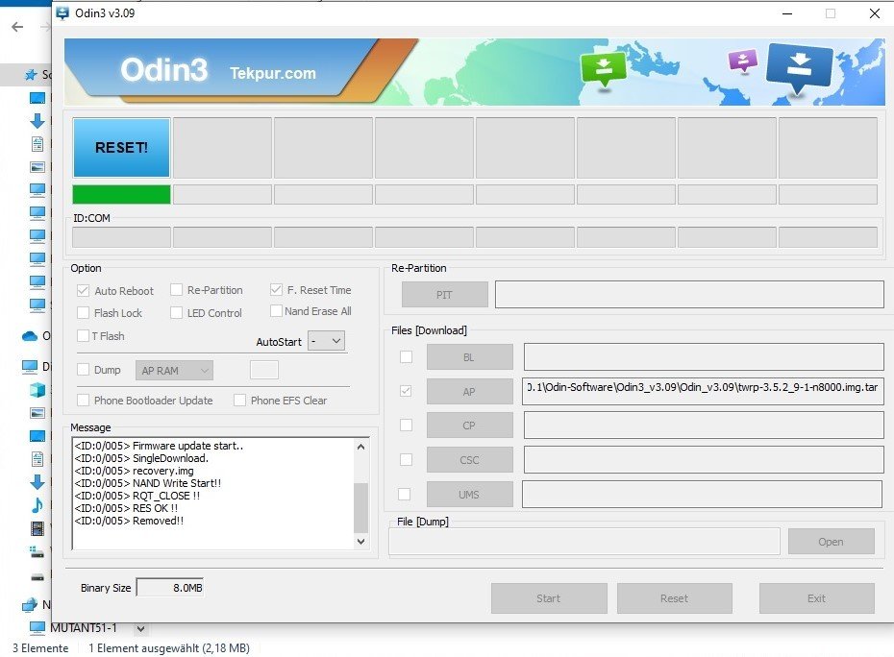
Task: Click the Message log scroll up arrow
Action: pos(360,447)
